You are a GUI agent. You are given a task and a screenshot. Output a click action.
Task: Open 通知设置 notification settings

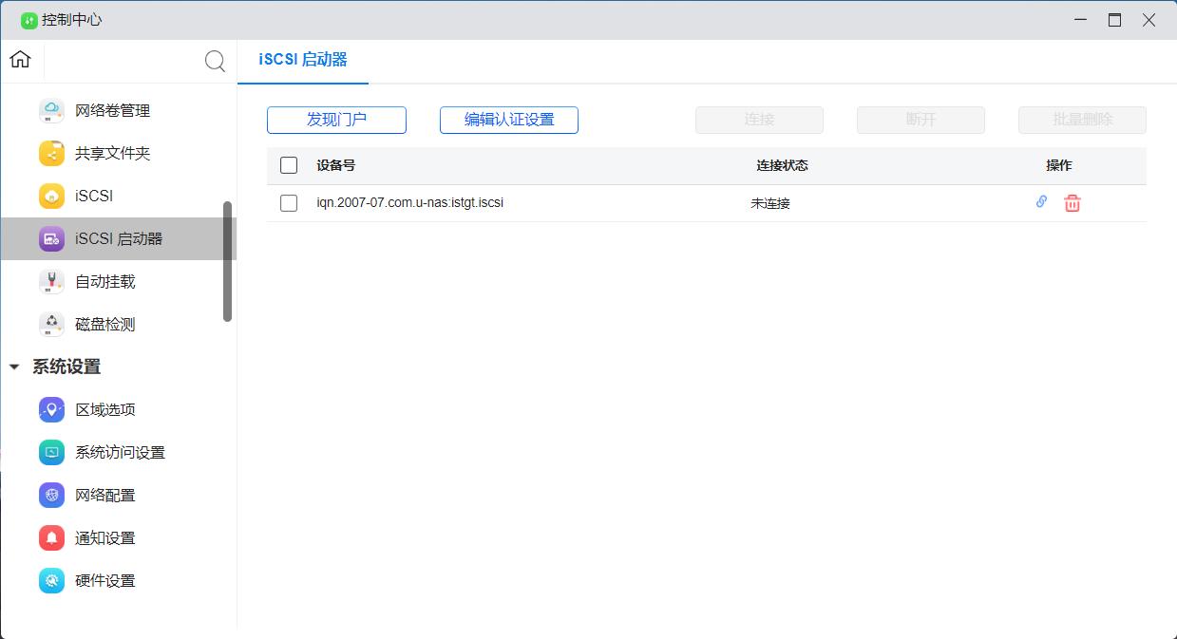pos(107,537)
